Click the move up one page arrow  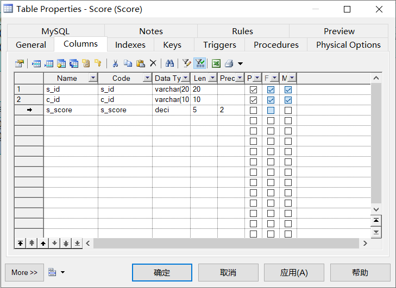click(x=32, y=244)
